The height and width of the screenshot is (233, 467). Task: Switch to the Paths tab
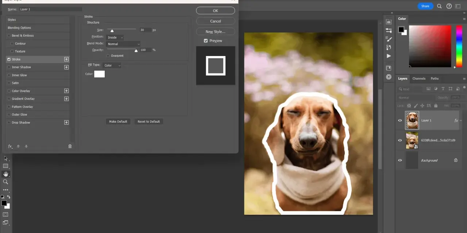click(x=435, y=79)
